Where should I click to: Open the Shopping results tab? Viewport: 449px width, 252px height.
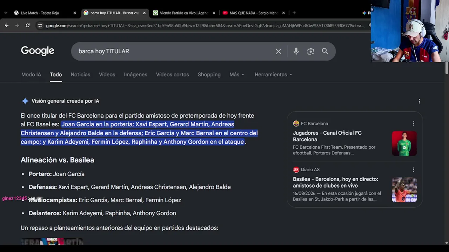coord(209,75)
